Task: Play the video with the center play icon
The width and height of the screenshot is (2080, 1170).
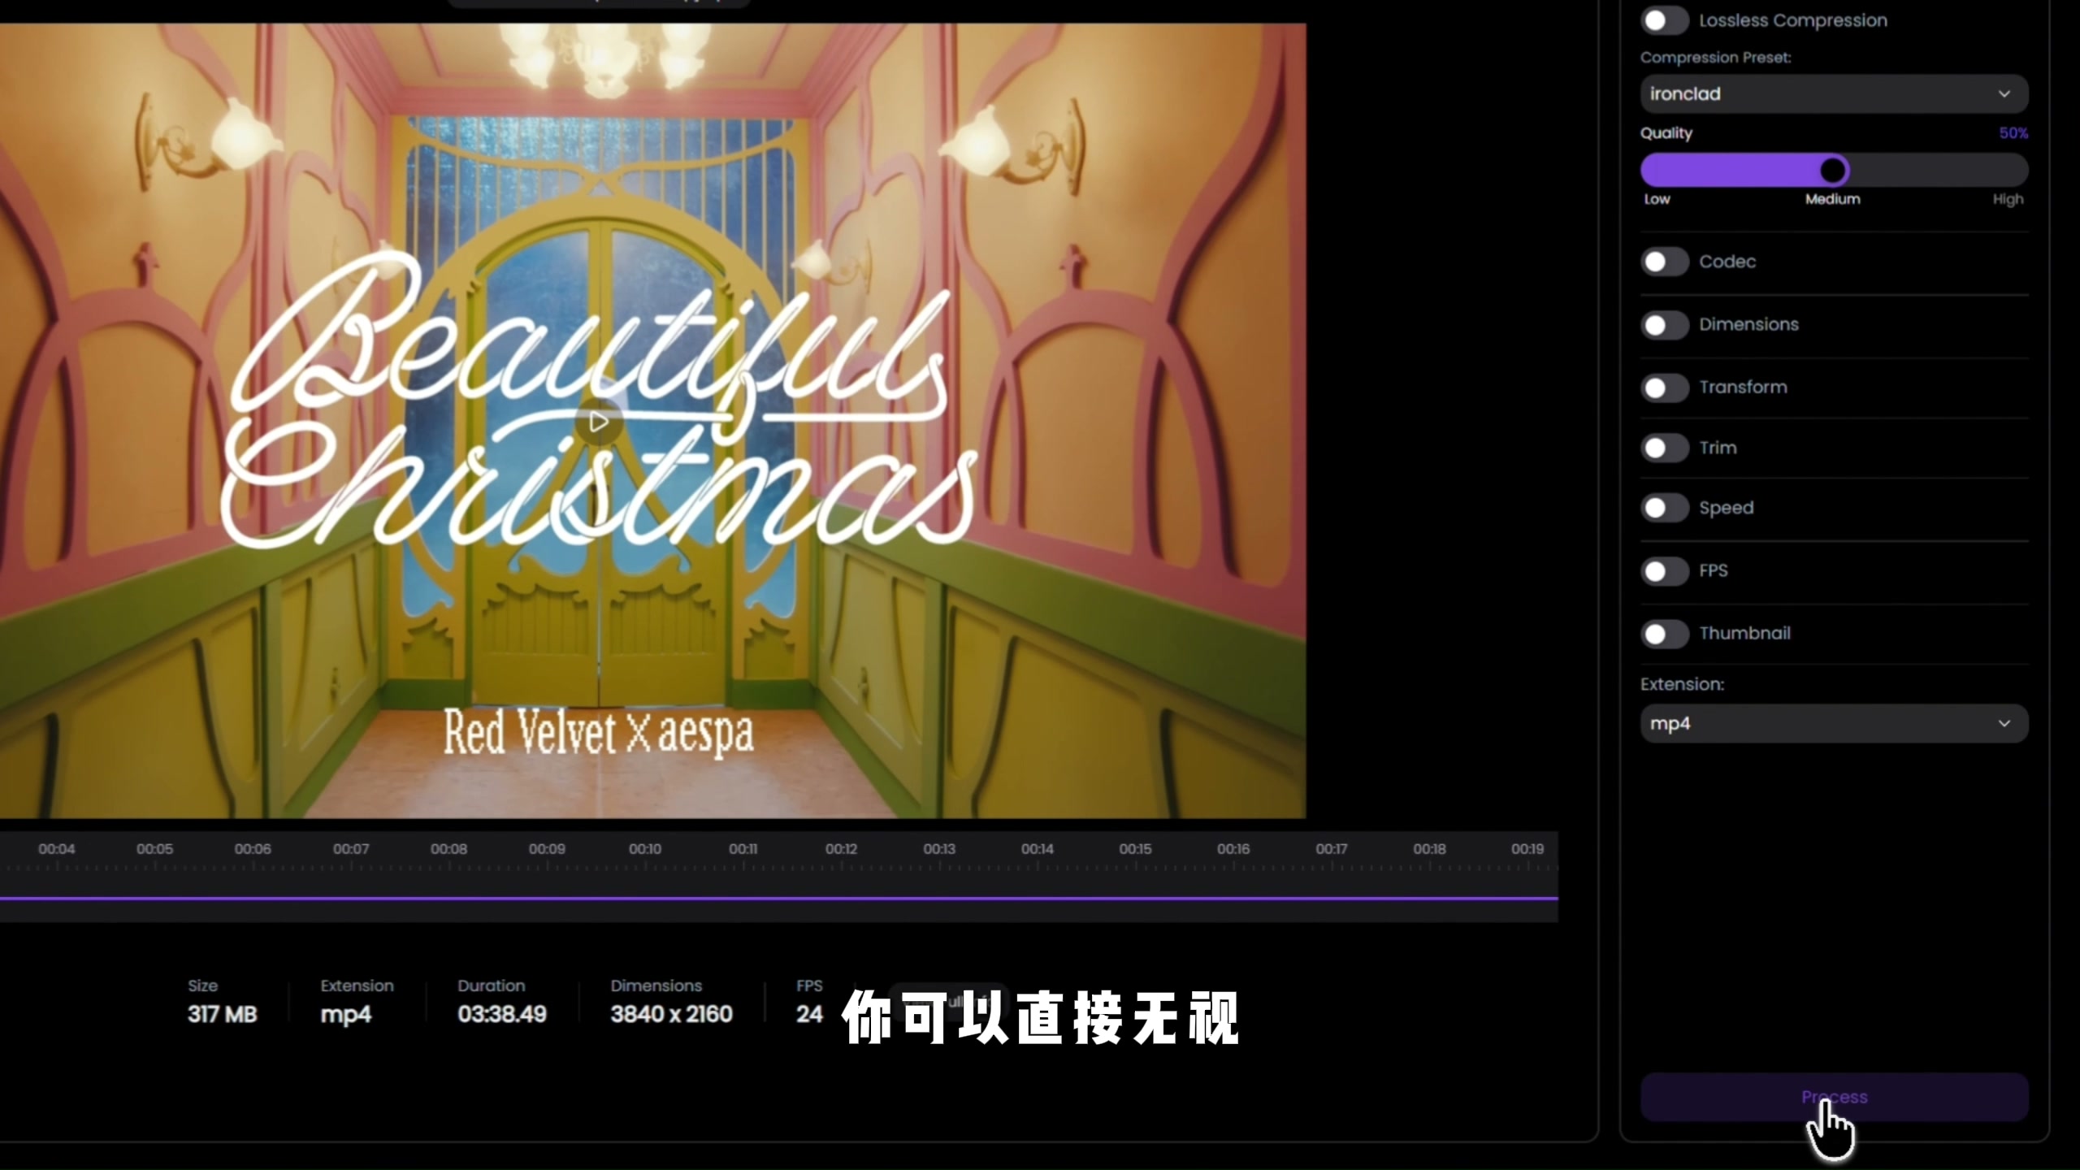Action: [599, 422]
